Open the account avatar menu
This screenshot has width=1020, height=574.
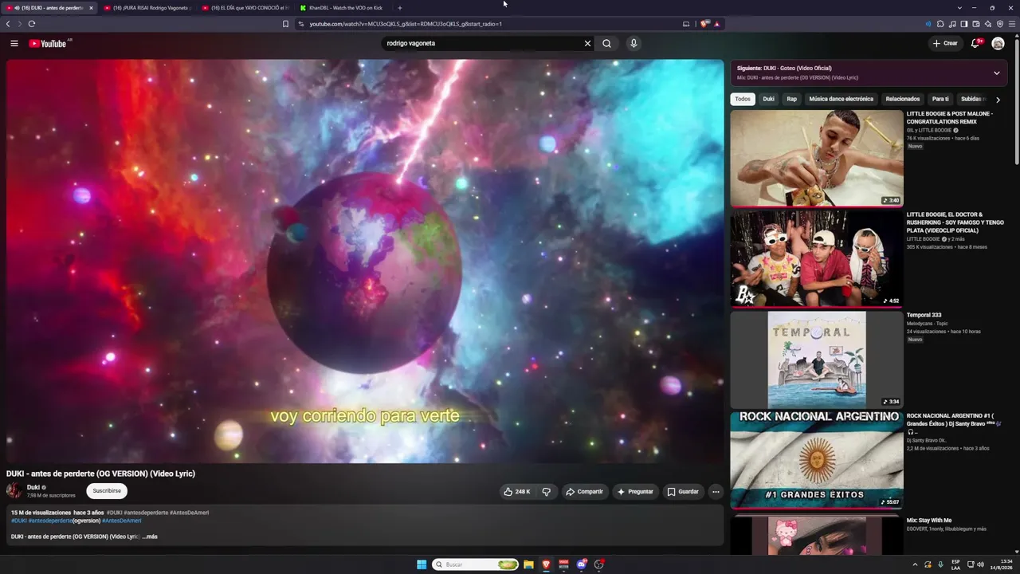click(998, 44)
